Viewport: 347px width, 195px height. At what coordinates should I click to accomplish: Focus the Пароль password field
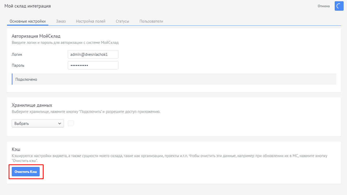click(x=93, y=65)
